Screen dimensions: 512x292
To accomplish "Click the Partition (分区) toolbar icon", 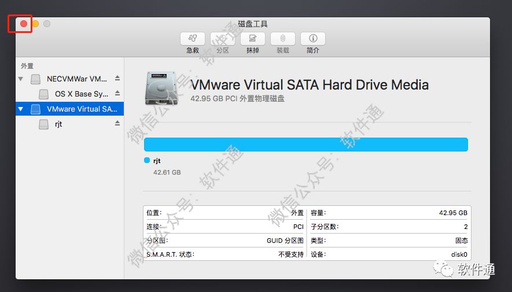I will (223, 39).
